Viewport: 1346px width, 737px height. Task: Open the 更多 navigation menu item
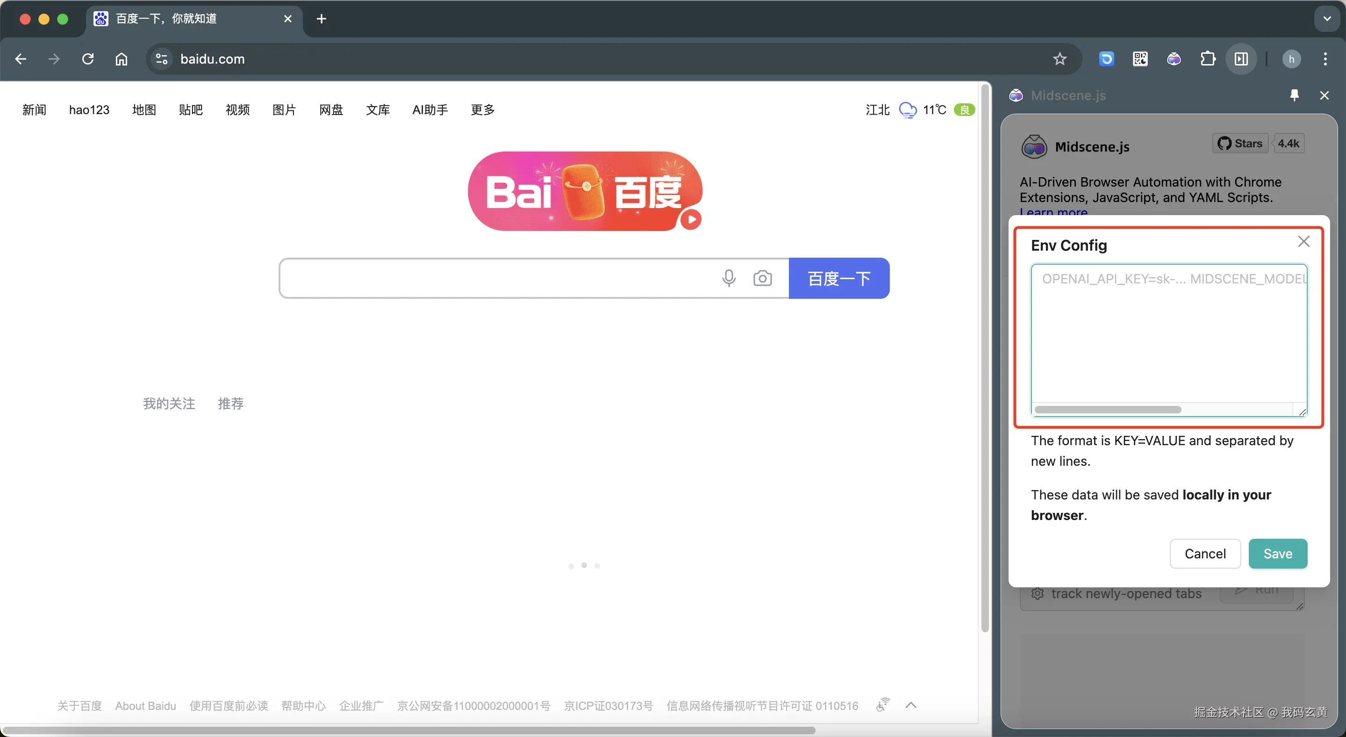tap(482, 110)
